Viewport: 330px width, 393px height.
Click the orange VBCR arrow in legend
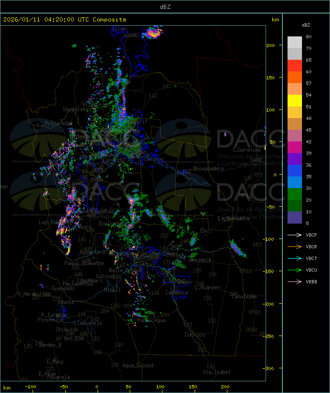295,247
